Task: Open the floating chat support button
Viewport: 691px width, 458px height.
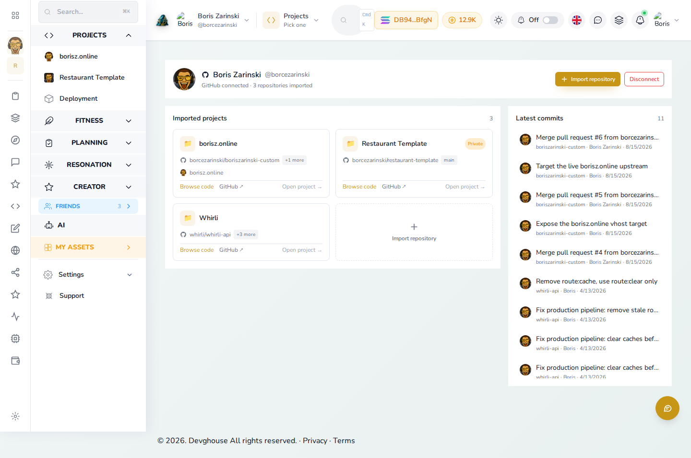Action: tap(667, 408)
